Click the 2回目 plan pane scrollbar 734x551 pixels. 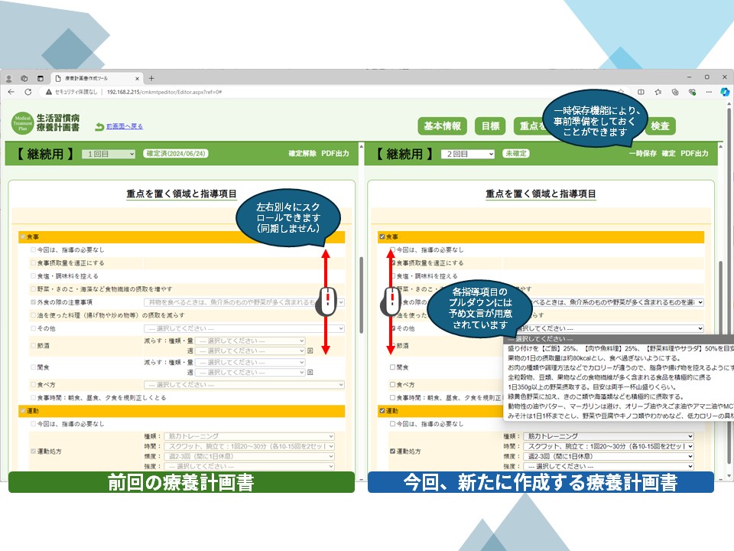point(721,300)
